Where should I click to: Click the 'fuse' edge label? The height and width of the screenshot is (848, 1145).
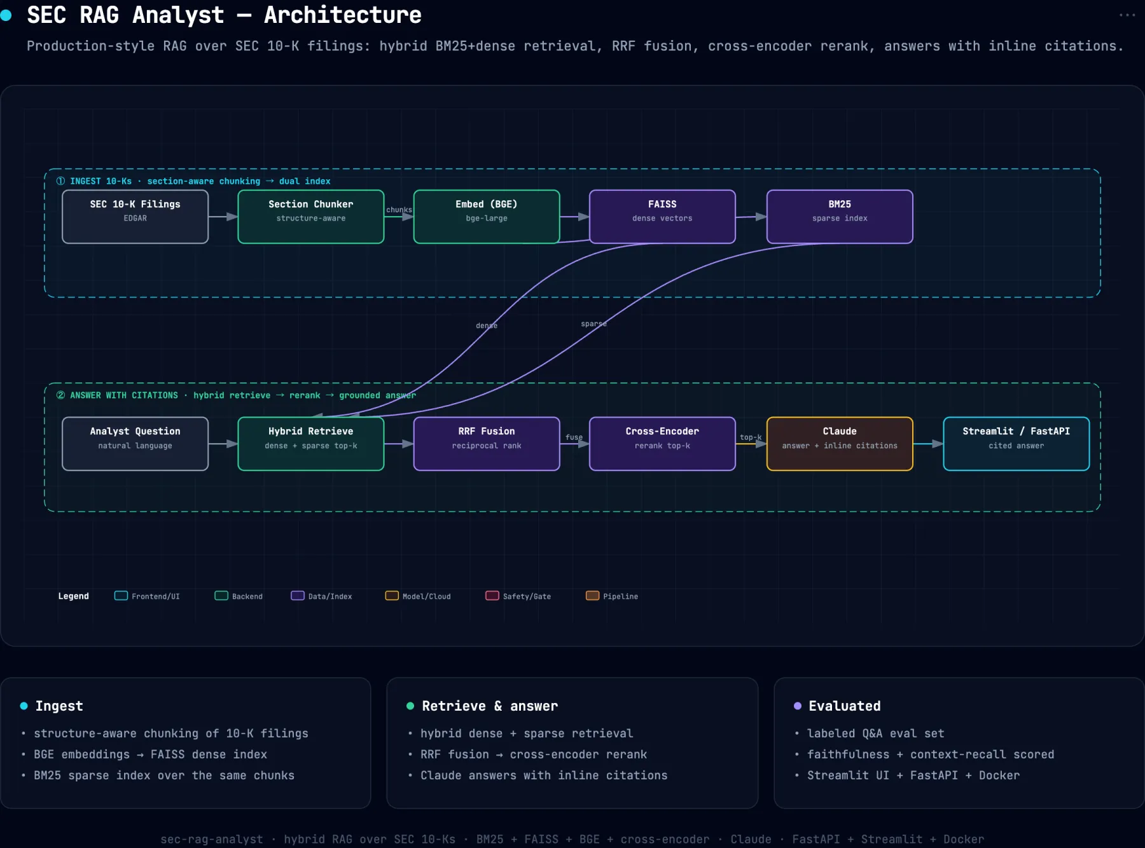click(x=574, y=437)
